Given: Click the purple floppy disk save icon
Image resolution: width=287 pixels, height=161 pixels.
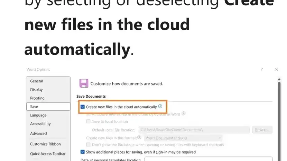Looking at the screenshot, I should pyautogui.click(x=84, y=83).
